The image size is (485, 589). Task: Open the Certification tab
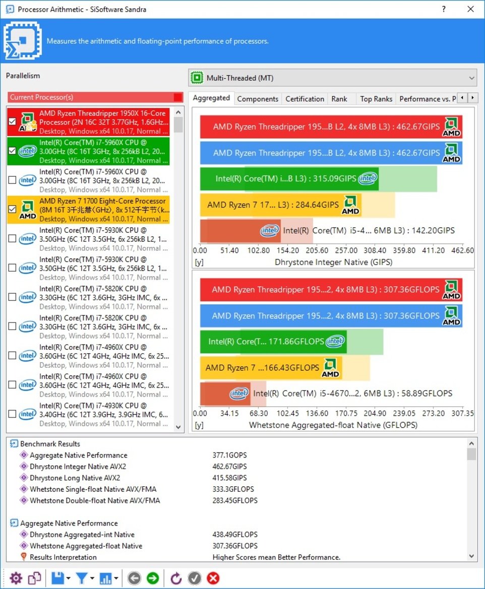[305, 99]
